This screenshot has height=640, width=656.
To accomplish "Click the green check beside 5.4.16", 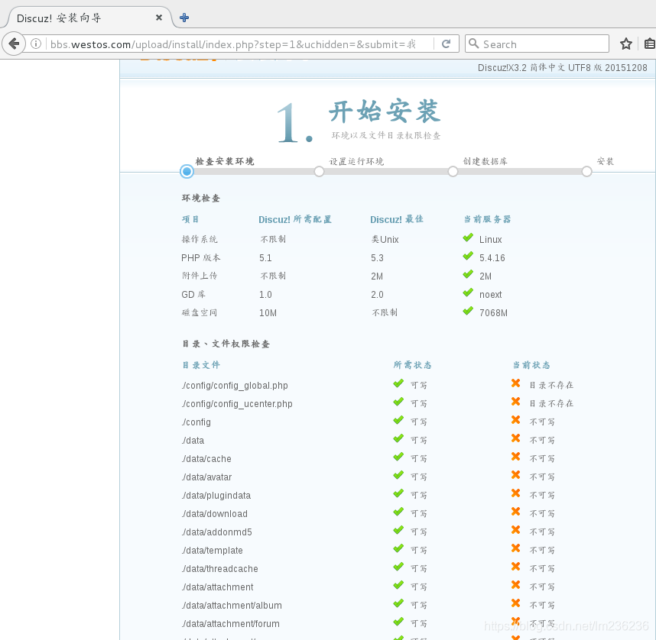I will pyautogui.click(x=468, y=256).
